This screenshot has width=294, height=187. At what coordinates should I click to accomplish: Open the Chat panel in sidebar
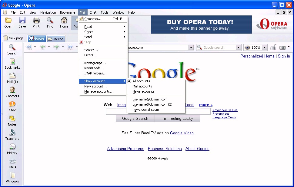[12, 107]
